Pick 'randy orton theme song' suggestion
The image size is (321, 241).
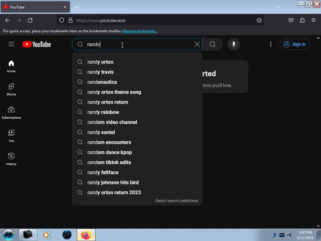click(x=137, y=92)
